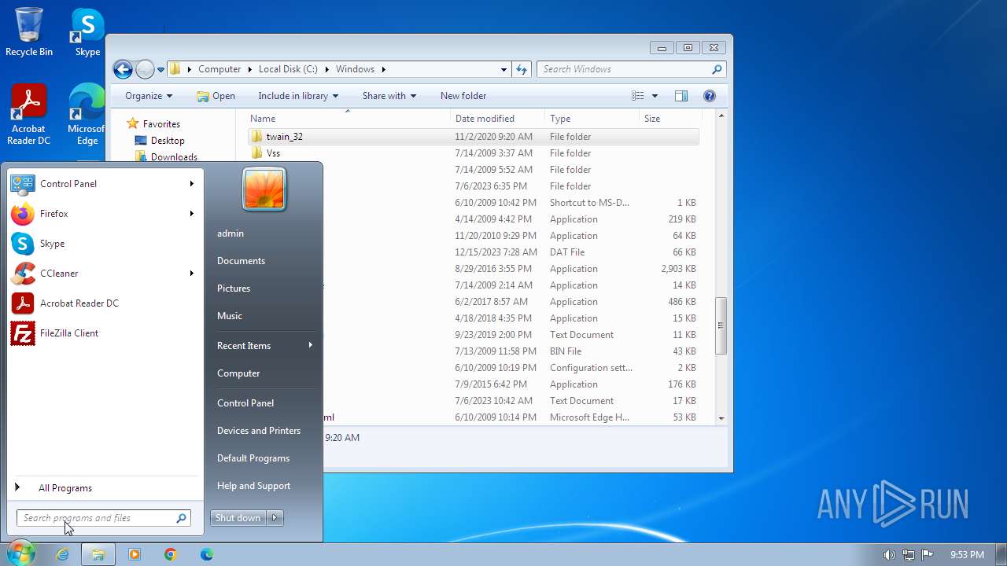Expand Control Panel submenu arrow

coord(191,184)
